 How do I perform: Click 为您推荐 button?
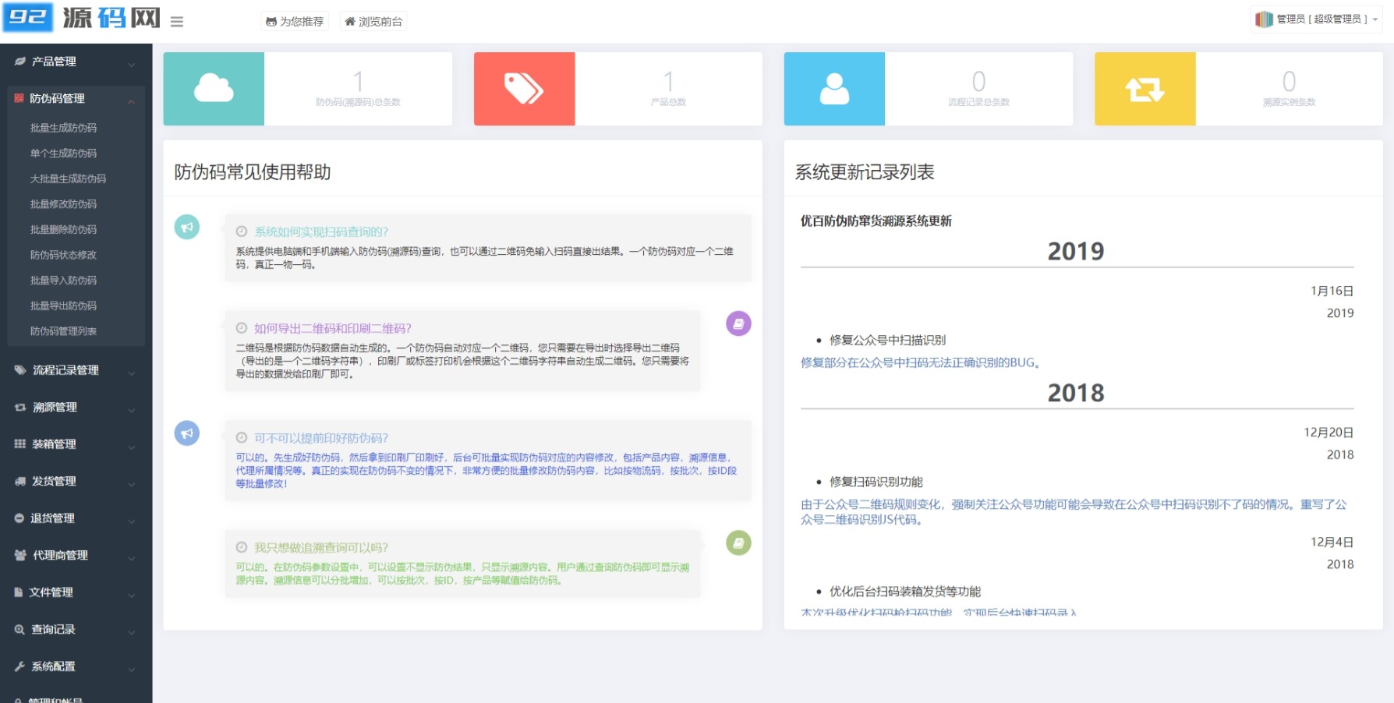(295, 22)
